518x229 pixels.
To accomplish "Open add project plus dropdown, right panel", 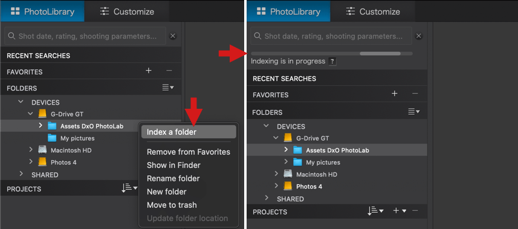I will pyautogui.click(x=400, y=210).
